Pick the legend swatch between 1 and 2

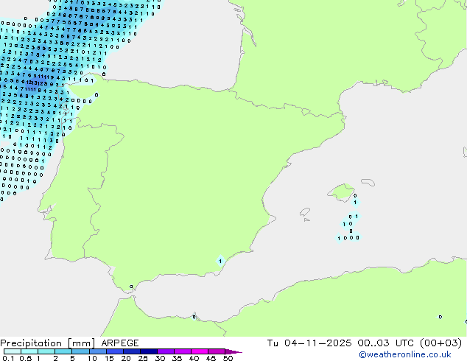(46, 351)
